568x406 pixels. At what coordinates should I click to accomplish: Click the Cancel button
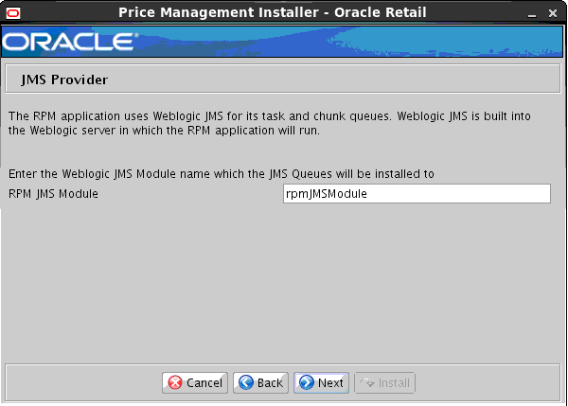[x=195, y=382]
